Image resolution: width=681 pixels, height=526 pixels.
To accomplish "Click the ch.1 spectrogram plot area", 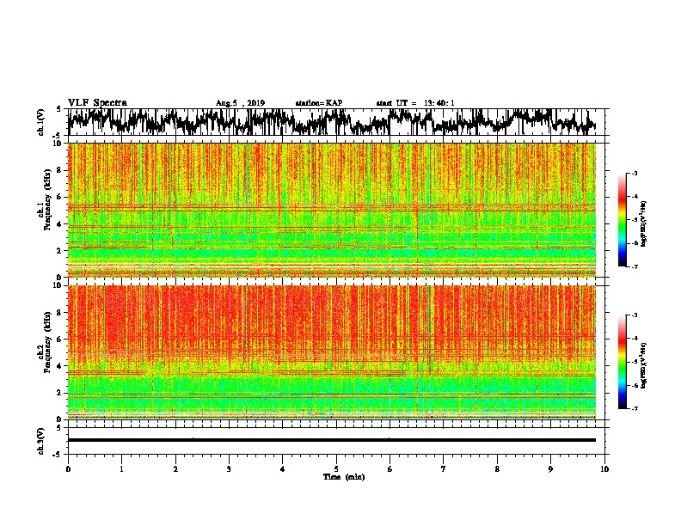I will click(x=332, y=210).
